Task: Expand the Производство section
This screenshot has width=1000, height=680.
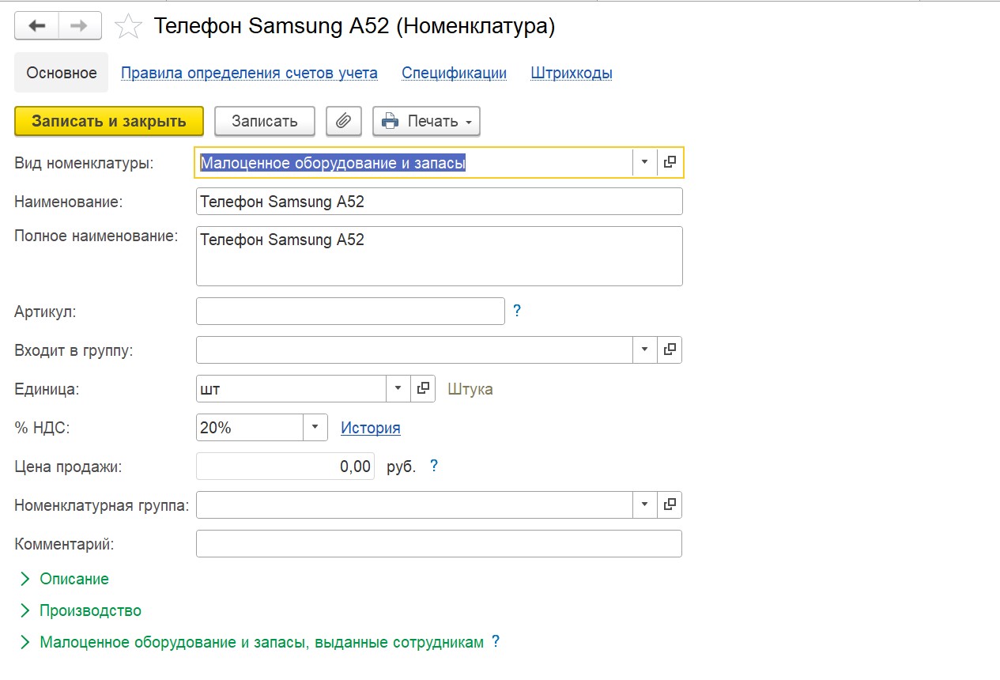Action: (x=81, y=610)
